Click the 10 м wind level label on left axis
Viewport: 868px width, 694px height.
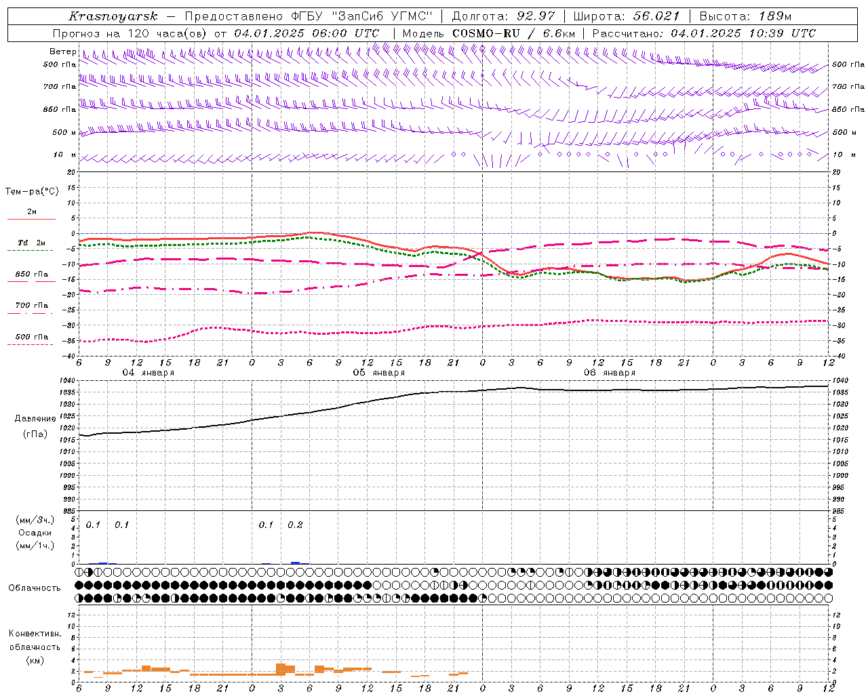point(65,155)
